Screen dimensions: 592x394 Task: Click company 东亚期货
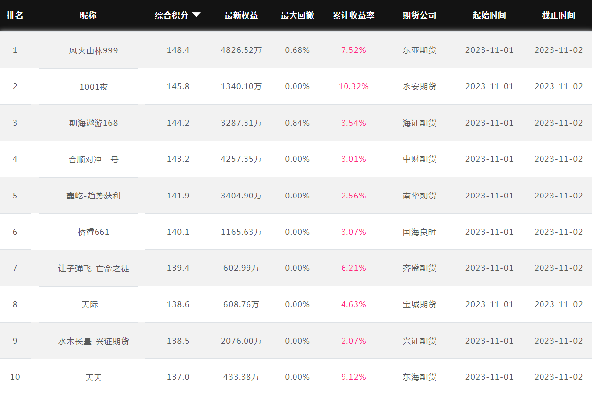click(419, 50)
